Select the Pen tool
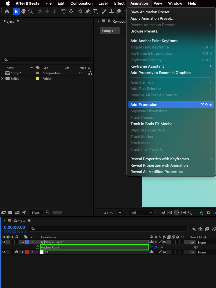 click(x=88, y=12)
